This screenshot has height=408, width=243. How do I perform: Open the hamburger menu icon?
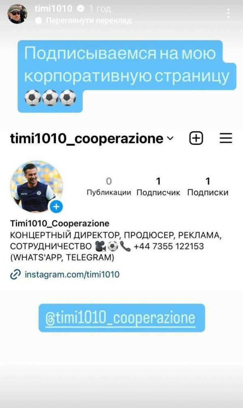click(x=226, y=138)
